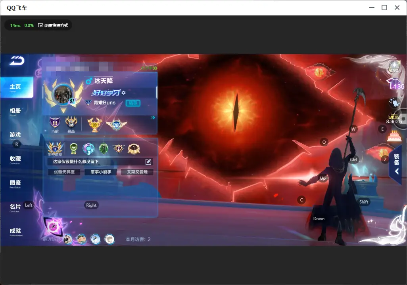Open fourth recent visitor pale-haired avatar
The height and width of the screenshot is (285, 407).
pyautogui.click(x=109, y=239)
